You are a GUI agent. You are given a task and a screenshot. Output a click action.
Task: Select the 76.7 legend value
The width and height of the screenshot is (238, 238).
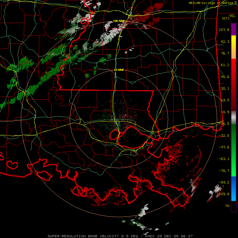(x=225, y=53)
